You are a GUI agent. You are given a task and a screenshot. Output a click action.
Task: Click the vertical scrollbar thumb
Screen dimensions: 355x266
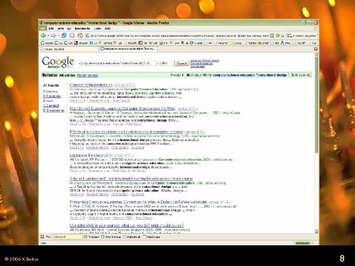point(316,104)
